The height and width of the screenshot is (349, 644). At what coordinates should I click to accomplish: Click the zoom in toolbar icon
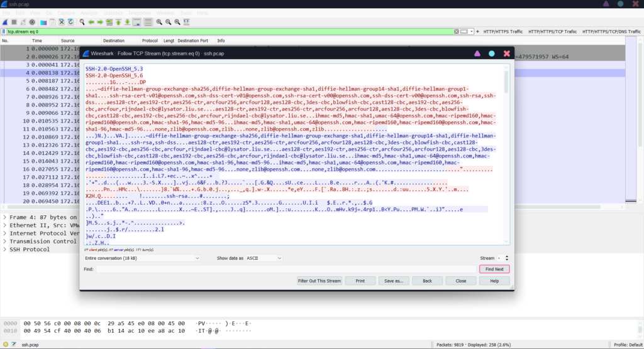159,22
